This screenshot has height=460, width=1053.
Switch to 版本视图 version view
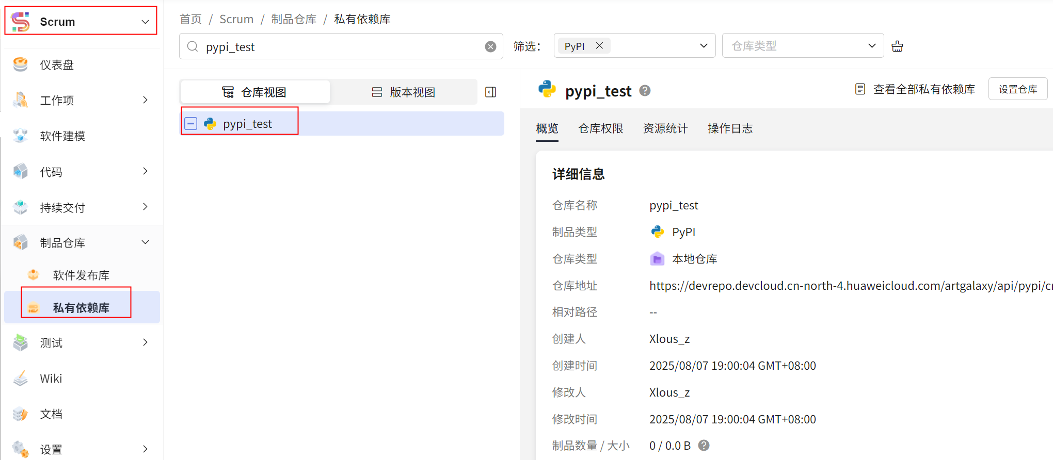(404, 92)
